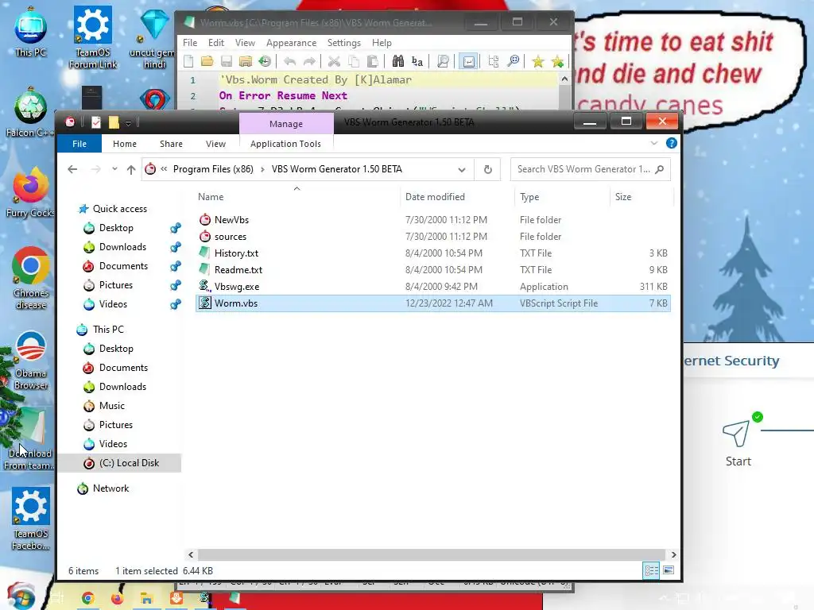Toggle the word wrap icon in editor toolbar
Image resolution: width=814 pixels, height=610 pixels.
click(468, 62)
